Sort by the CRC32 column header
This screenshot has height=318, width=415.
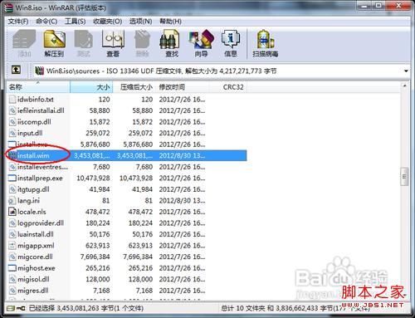pyautogui.click(x=228, y=87)
